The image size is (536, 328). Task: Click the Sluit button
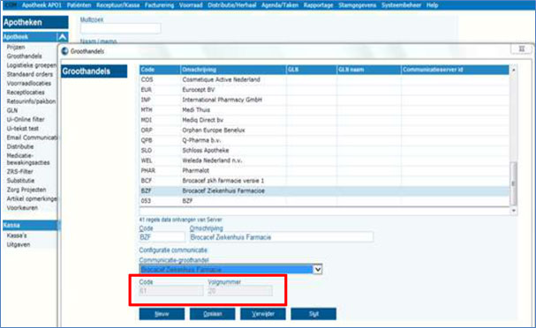[x=313, y=314]
